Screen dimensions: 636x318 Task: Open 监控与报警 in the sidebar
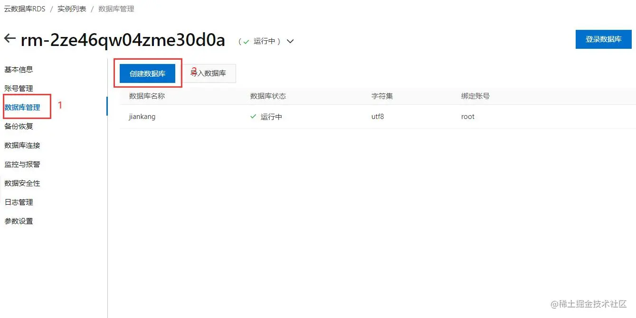(22, 164)
